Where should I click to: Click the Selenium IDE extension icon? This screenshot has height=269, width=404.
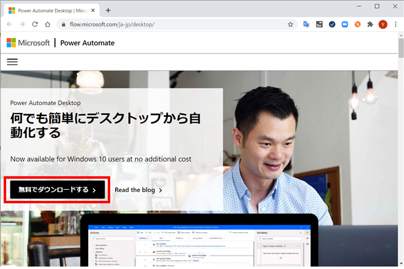click(x=319, y=25)
